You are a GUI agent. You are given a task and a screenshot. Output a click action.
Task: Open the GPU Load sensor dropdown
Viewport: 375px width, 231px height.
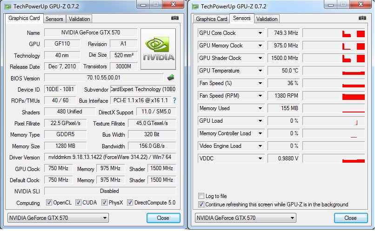click(260, 121)
